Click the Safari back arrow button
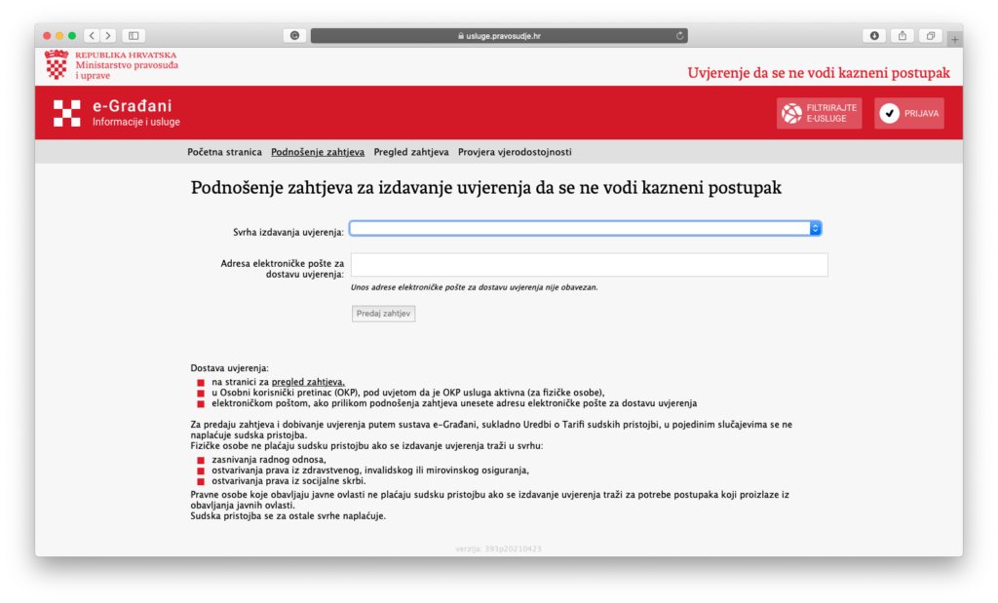The height and width of the screenshot is (603, 998). coord(92,36)
